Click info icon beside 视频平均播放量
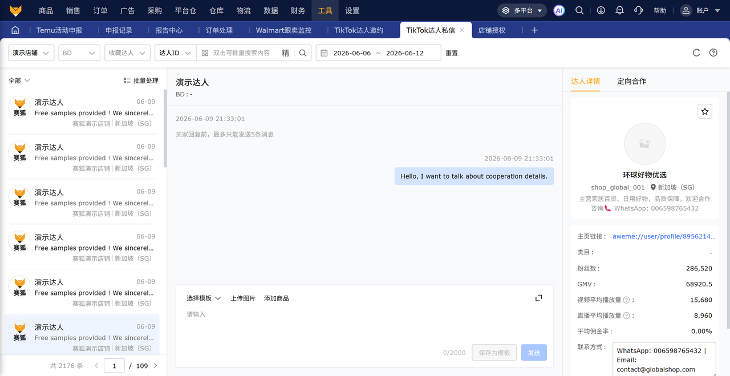 [x=626, y=300]
